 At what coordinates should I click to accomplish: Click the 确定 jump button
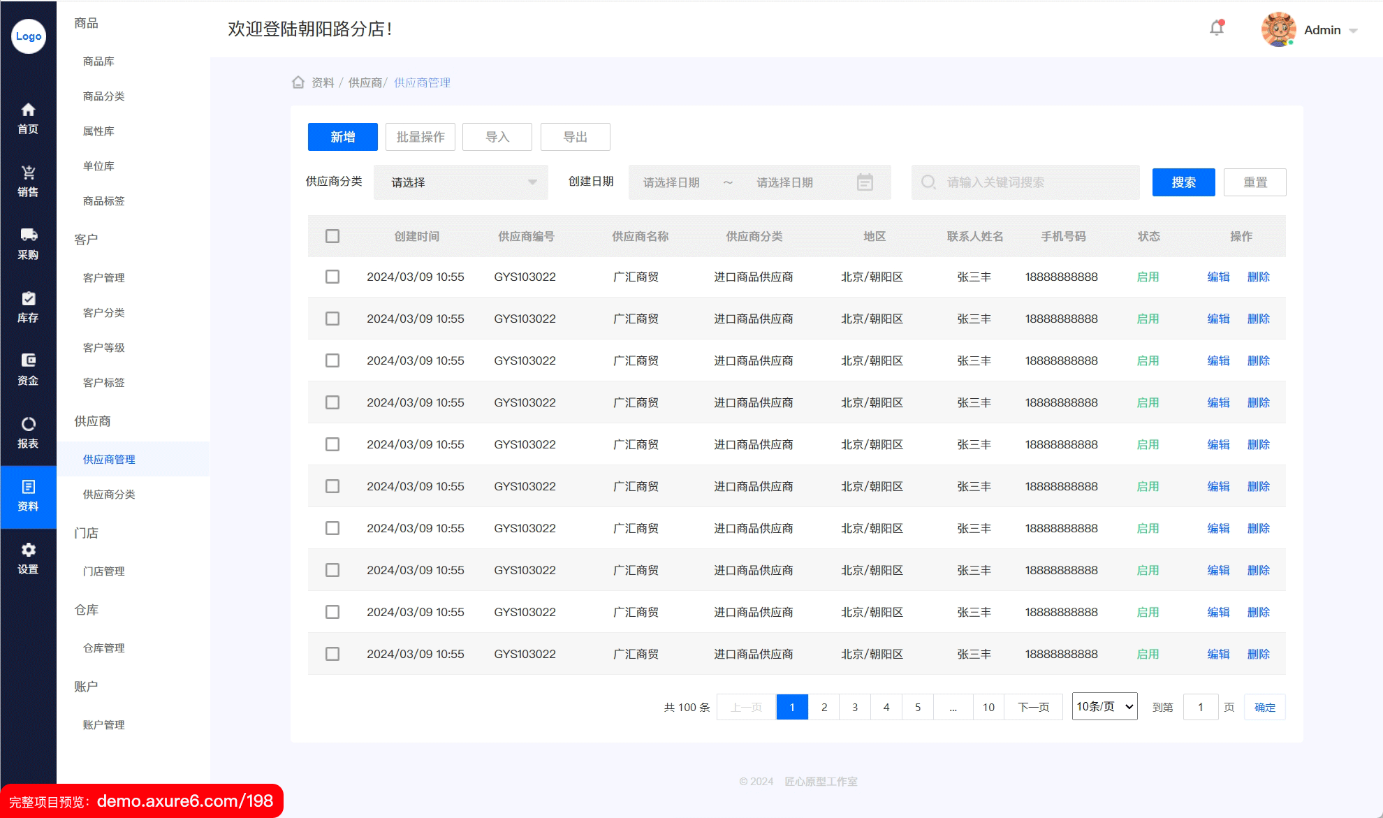(x=1265, y=707)
